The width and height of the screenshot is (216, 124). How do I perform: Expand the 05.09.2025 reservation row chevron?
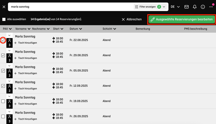click(x=9, y=66)
